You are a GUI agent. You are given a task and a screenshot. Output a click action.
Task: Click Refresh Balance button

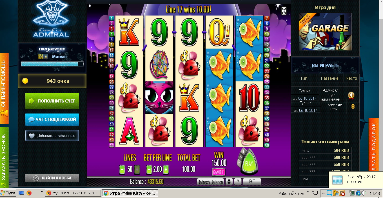(210, 182)
